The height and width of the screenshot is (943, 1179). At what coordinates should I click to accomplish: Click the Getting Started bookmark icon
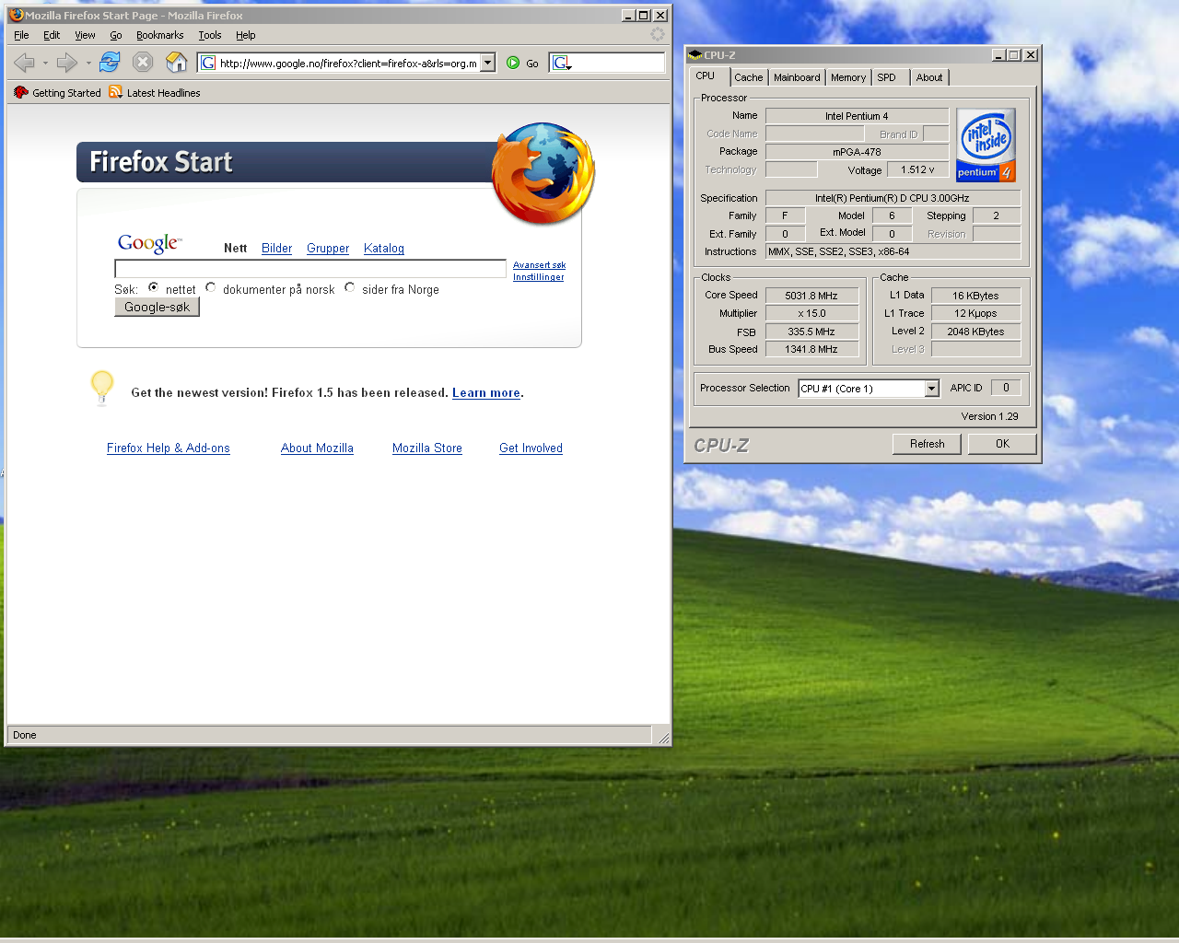(20, 92)
